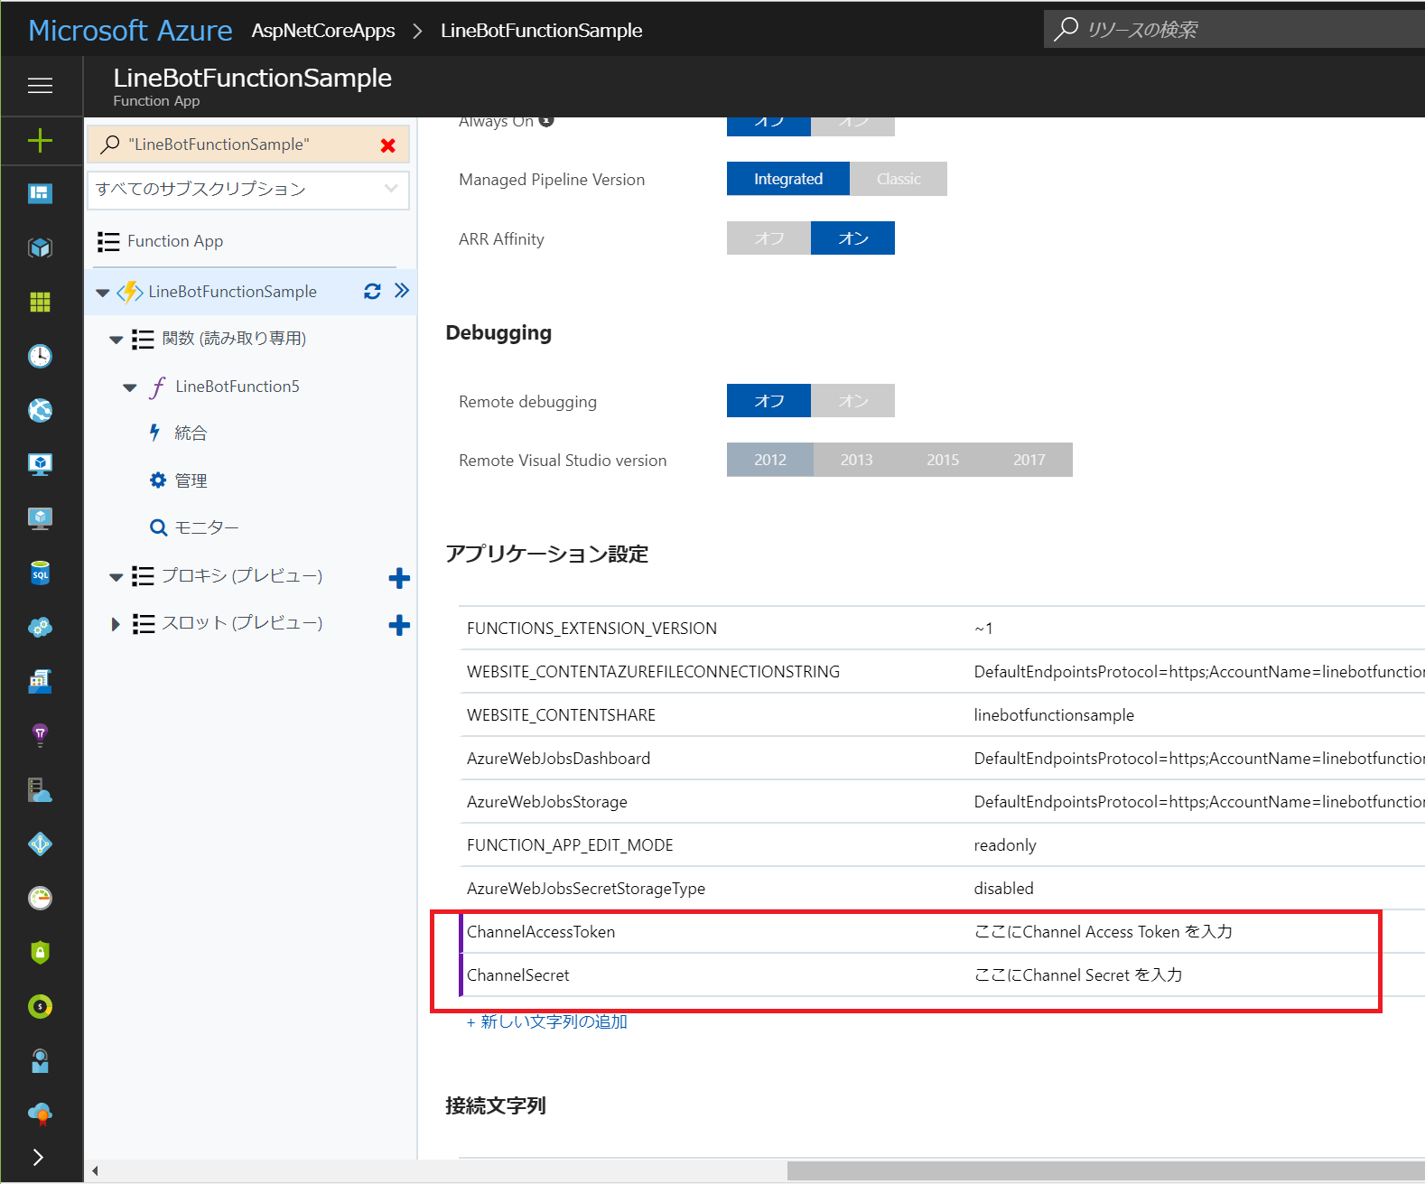Viewport: 1425px width, 1184px height.
Task: Open the Dashboard icon in the sidebar
Action: 40,193
